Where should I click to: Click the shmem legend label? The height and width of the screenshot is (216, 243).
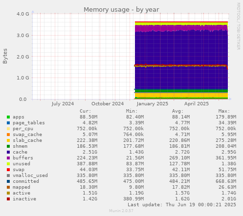pos(20,146)
